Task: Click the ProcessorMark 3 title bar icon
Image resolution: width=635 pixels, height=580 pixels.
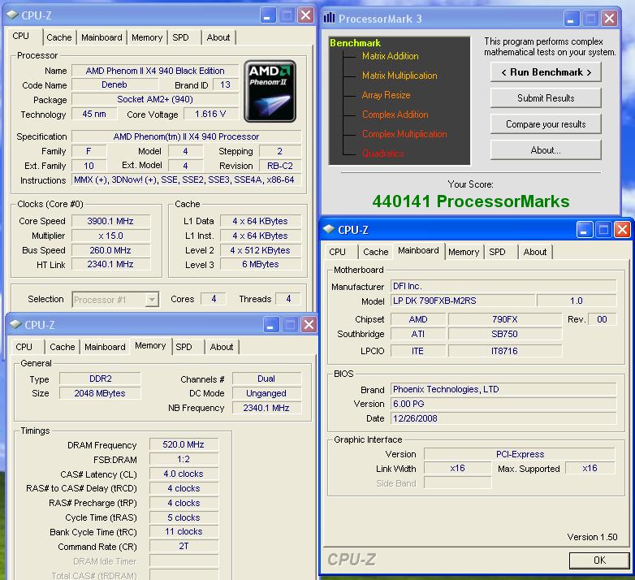Action: [x=329, y=18]
